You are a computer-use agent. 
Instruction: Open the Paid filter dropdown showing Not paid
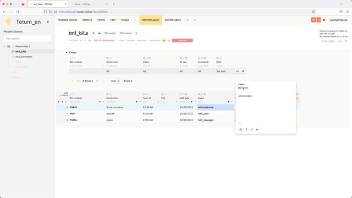224,71
